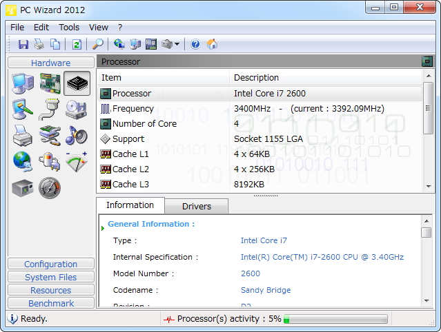Click the globe web update toolbar icon
Image resolution: width=441 pixels, height=332 pixels.
pyautogui.click(x=119, y=44)
